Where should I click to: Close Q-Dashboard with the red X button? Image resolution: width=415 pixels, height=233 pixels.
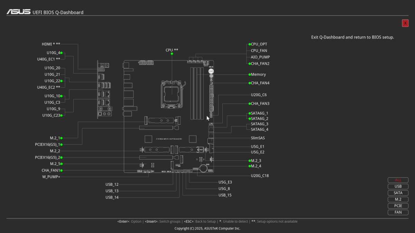[405, 23]
